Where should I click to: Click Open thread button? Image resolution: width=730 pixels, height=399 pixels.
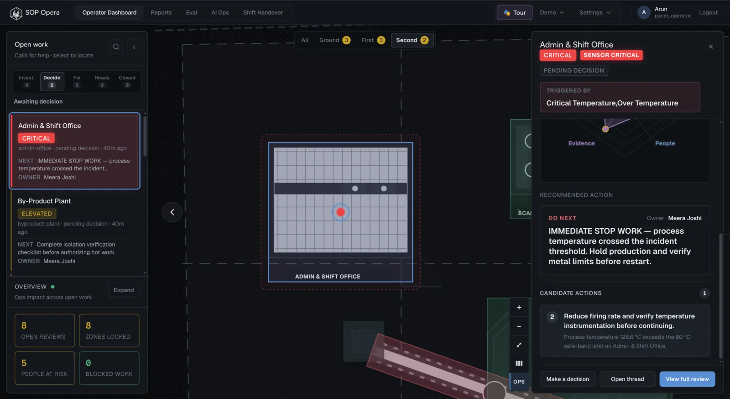coord(627,379)
